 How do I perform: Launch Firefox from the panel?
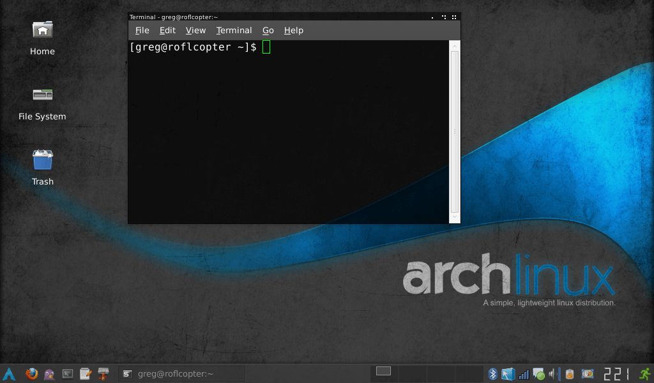point(32,374)
